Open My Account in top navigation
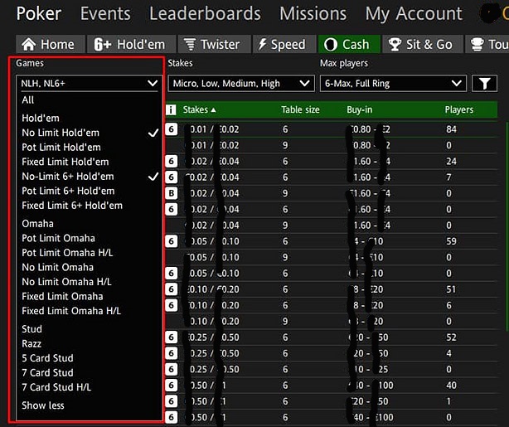Screen dimensions: 509x427 click(414, 14)
